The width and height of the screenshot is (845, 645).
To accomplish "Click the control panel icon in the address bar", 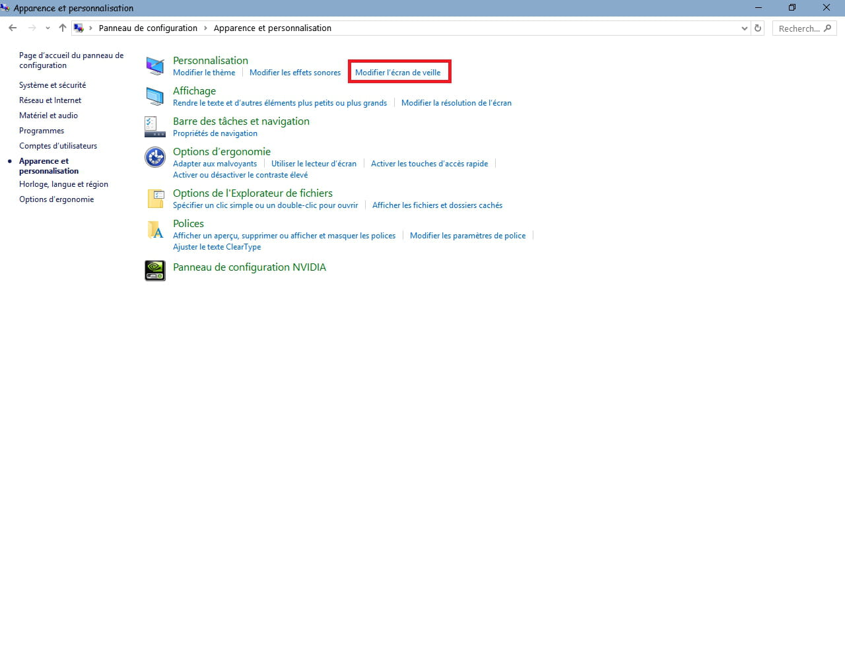I will coord(79,28).
